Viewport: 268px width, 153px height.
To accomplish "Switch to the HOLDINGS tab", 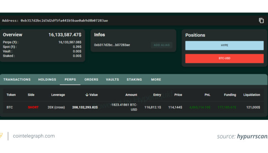I will click(47, 80).
